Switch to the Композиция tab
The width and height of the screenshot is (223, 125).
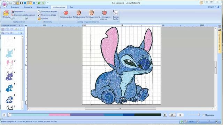tap(43, 7)
